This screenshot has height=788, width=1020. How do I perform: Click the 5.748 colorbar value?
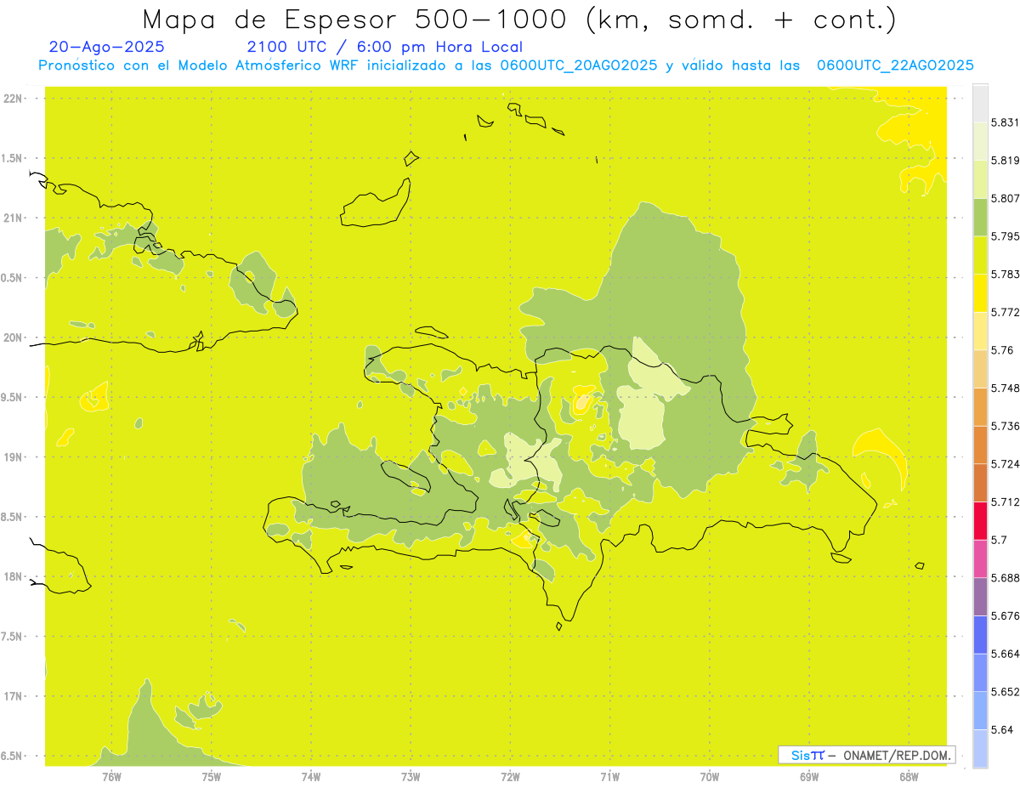coord(1005,388)
